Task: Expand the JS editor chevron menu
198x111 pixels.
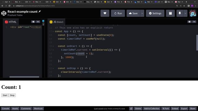Action: coord(194,22)
